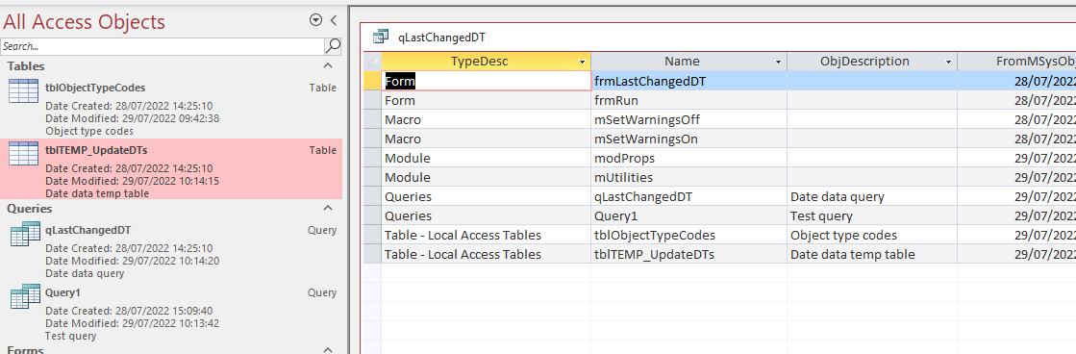Click the 'Macro' TypeDesc cell for mSetWarningsOff

coord(486,119)
